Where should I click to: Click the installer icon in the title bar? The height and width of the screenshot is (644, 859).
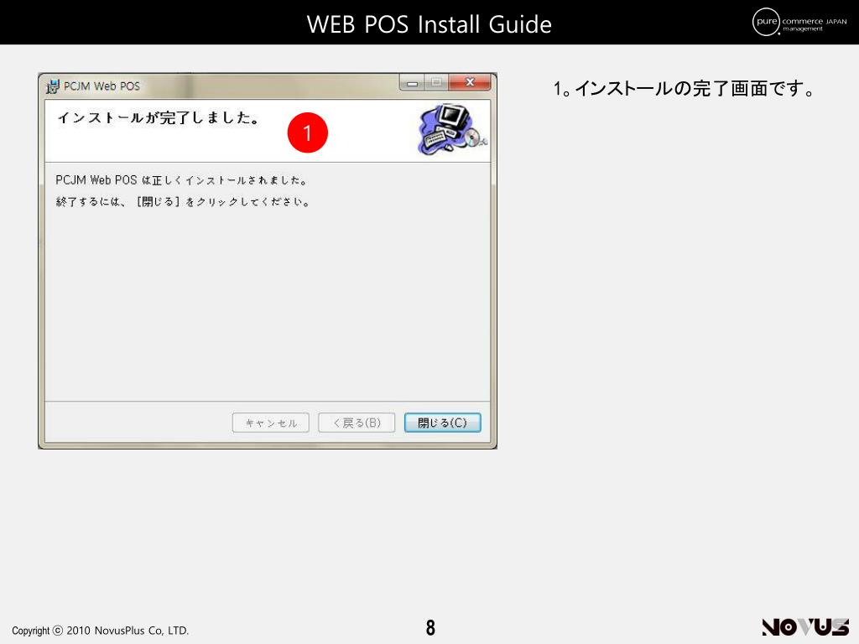53,86
